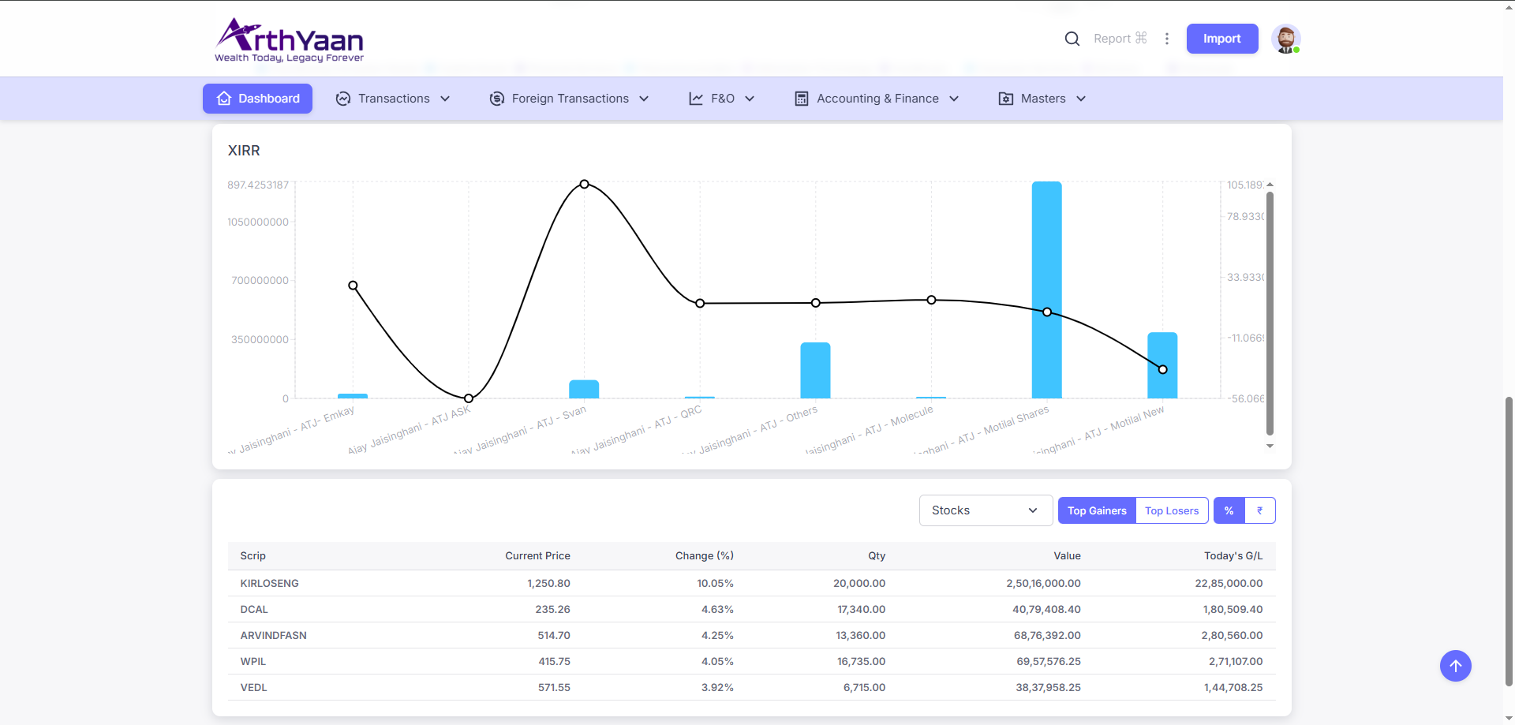The width and height of the screenshot is (1515, 725).
Task: Click the search magnifier icon
Action: 1072,39
